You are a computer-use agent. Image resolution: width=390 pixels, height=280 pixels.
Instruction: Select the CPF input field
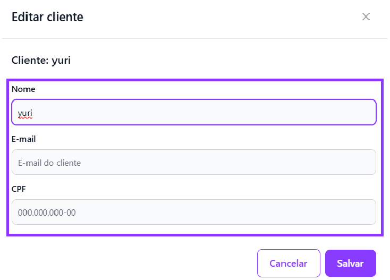point(193,212)
